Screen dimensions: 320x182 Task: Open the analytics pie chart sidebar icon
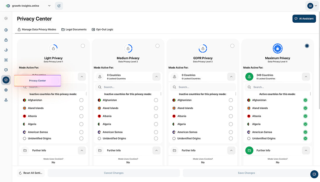point(6,30)
